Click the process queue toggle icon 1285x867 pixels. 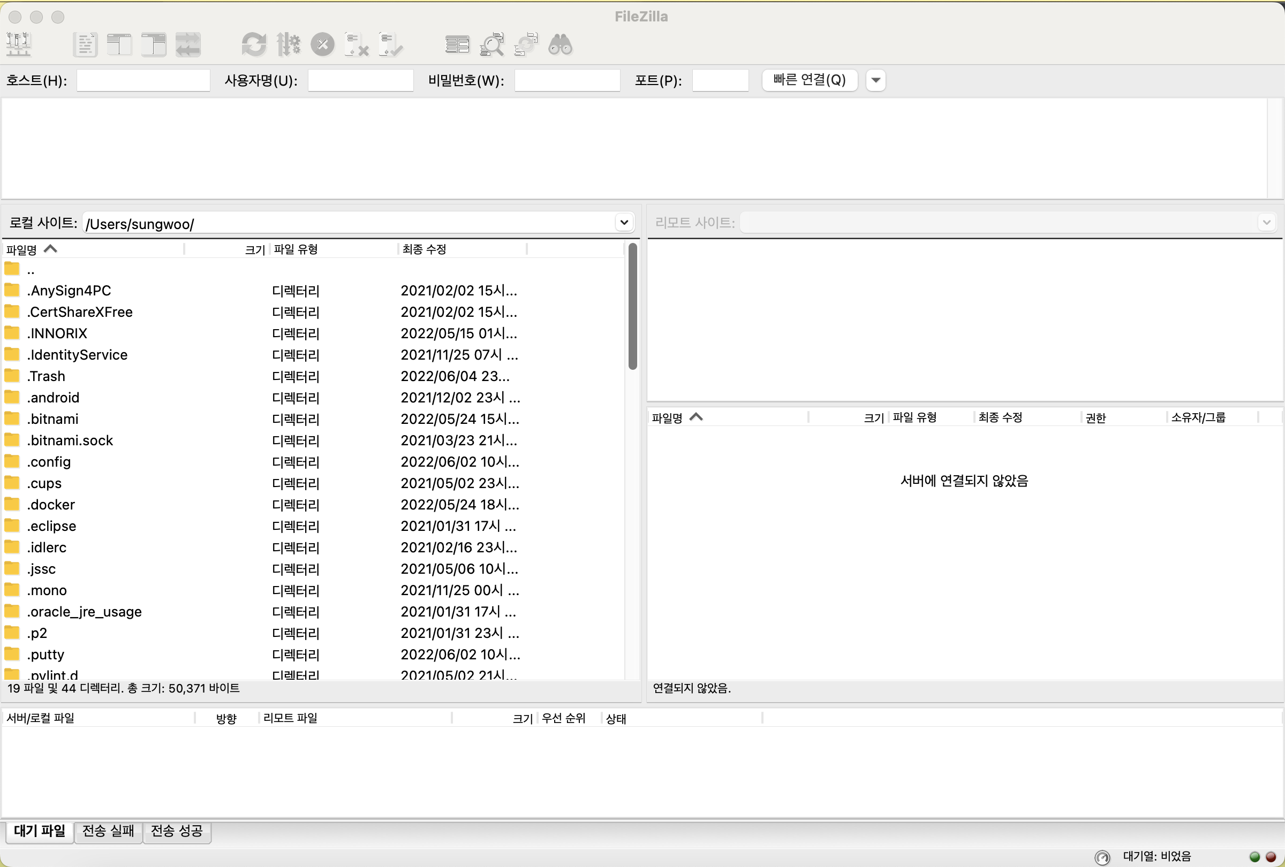coord(288,44)
